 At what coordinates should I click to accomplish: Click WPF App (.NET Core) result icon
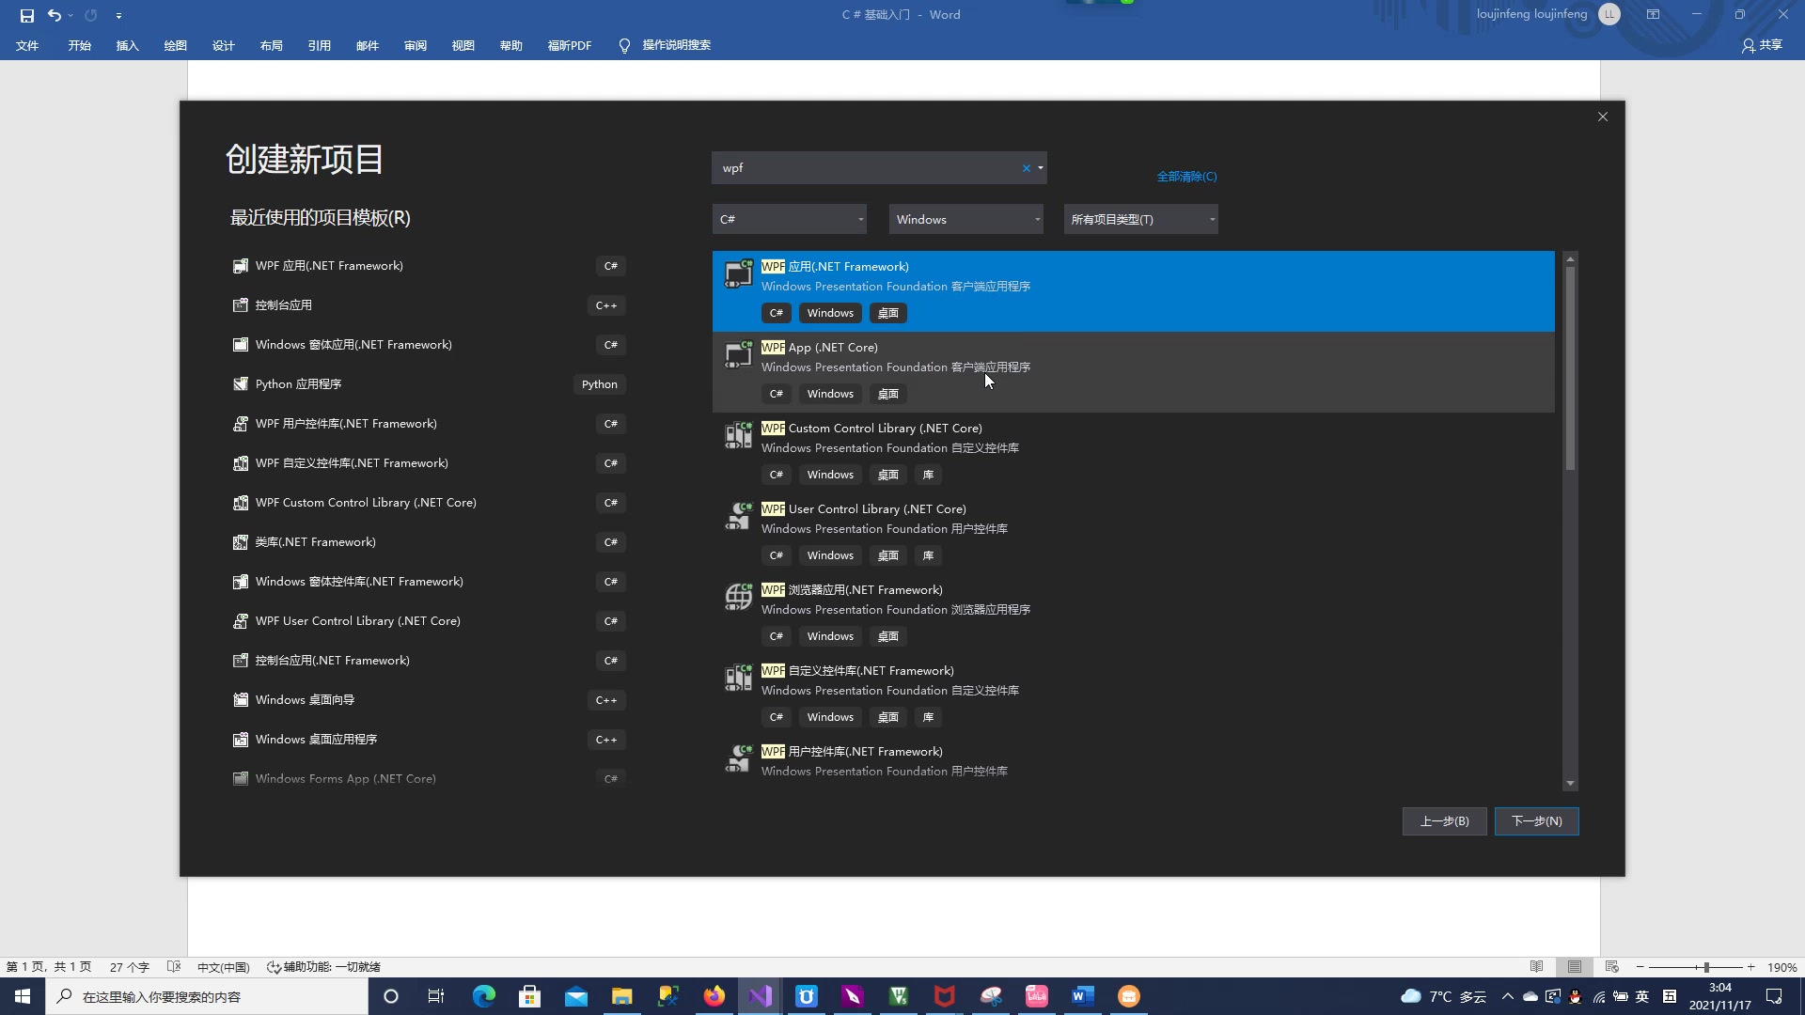[x=738, y=353]
